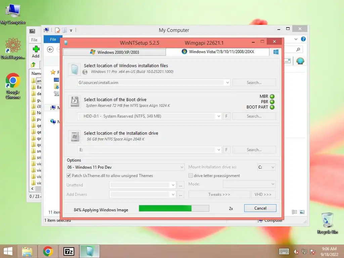This screenshot has height=258, width=344.
Task: Open the Action Center flag icon
Action: click(312, 252)
